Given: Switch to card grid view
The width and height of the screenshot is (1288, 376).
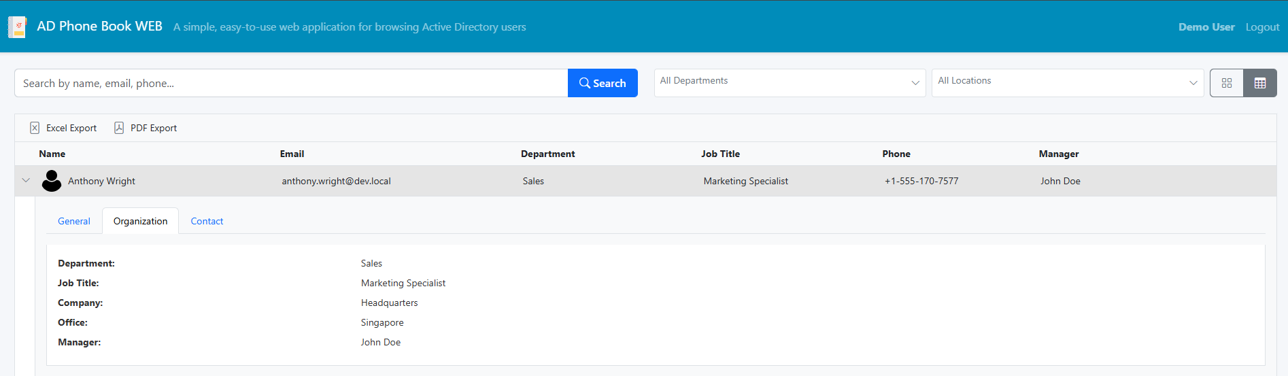Looking at the screenshot, I should (1227, 83).
